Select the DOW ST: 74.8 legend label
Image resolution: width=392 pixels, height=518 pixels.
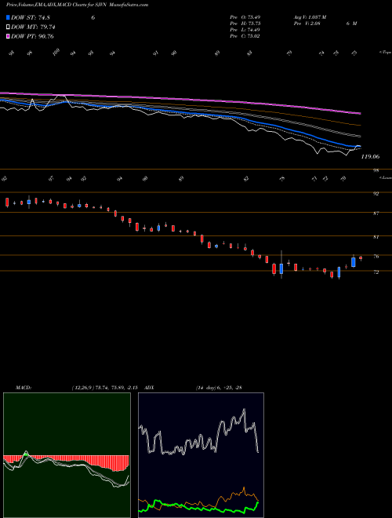(31, 17)
